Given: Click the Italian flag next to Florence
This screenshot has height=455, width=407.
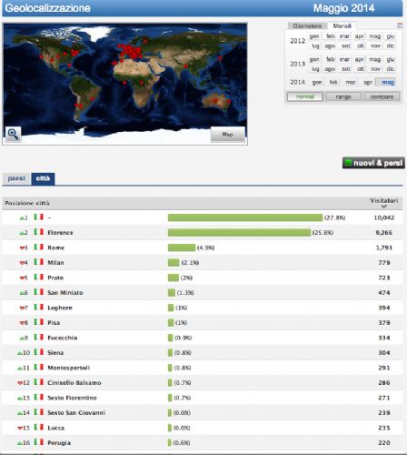Looking at the screenshot, I should (39, 232).
